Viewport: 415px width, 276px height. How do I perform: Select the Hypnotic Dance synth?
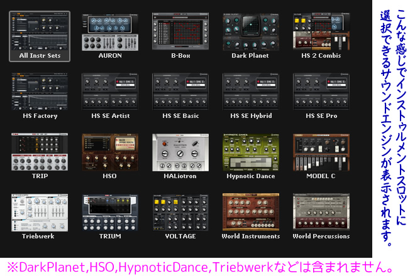point(251,152)
